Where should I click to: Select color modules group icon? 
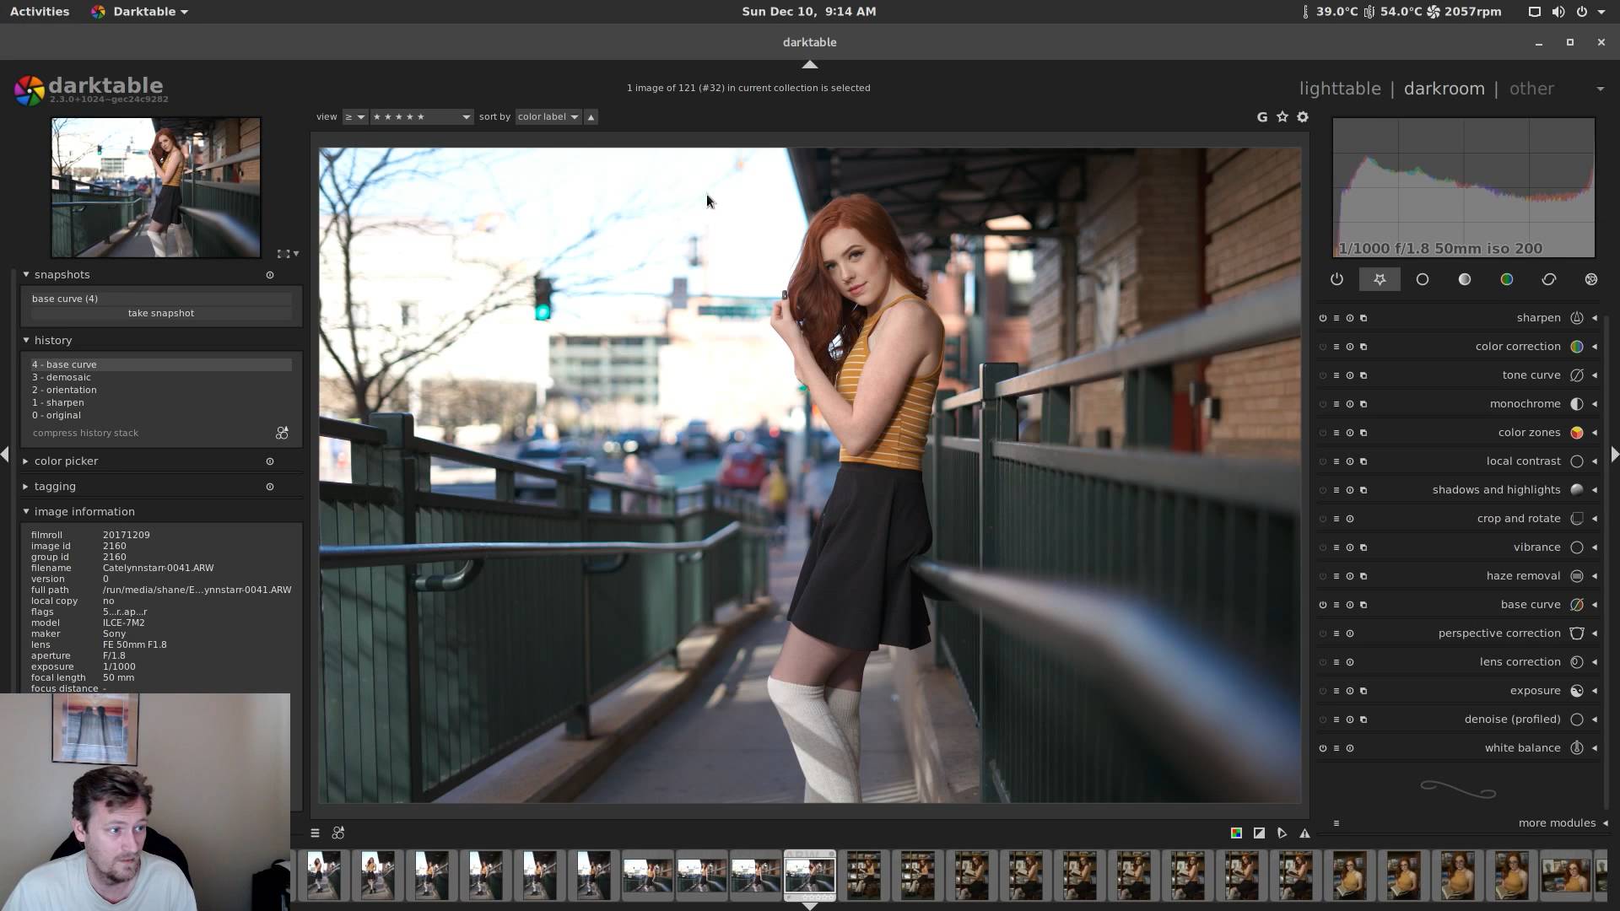click(1506, 279)
